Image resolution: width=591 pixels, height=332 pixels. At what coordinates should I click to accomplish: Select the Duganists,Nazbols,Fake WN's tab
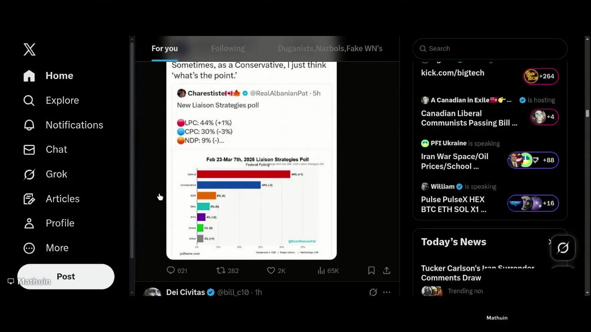330,48
